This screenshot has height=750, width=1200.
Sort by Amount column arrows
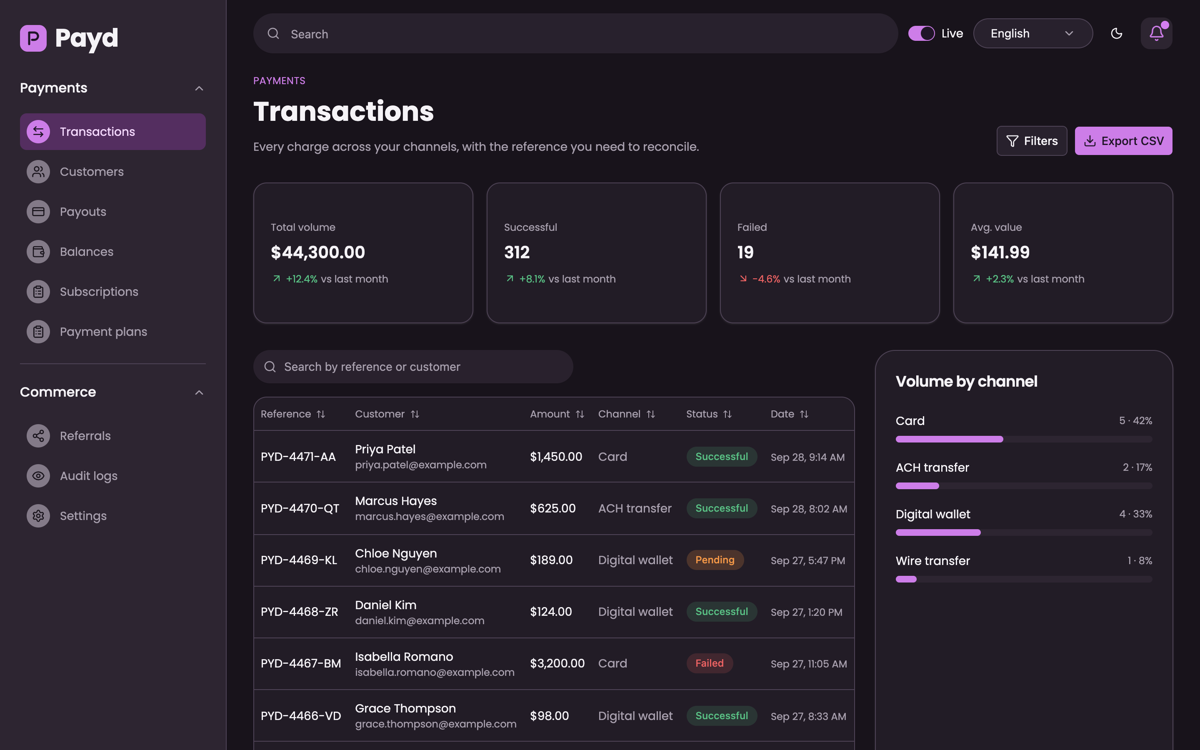(x=580, y=414)
